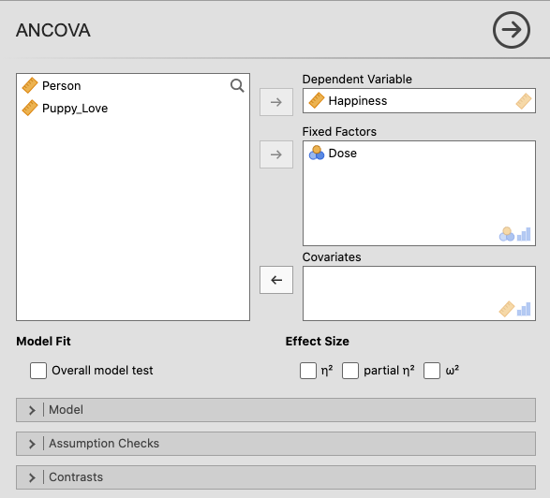Click the circled arrow to hide the ANCOVA options panel
Image resolution: width=550 pixels, height=498 pixels.
[511, 30]
